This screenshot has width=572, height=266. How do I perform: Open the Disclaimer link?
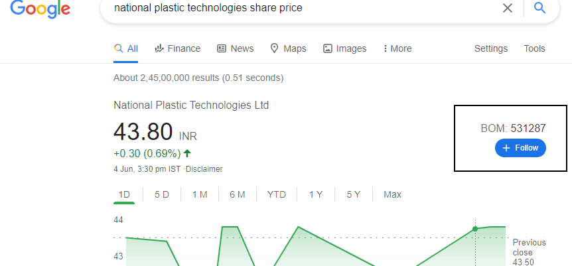point(204,169)
